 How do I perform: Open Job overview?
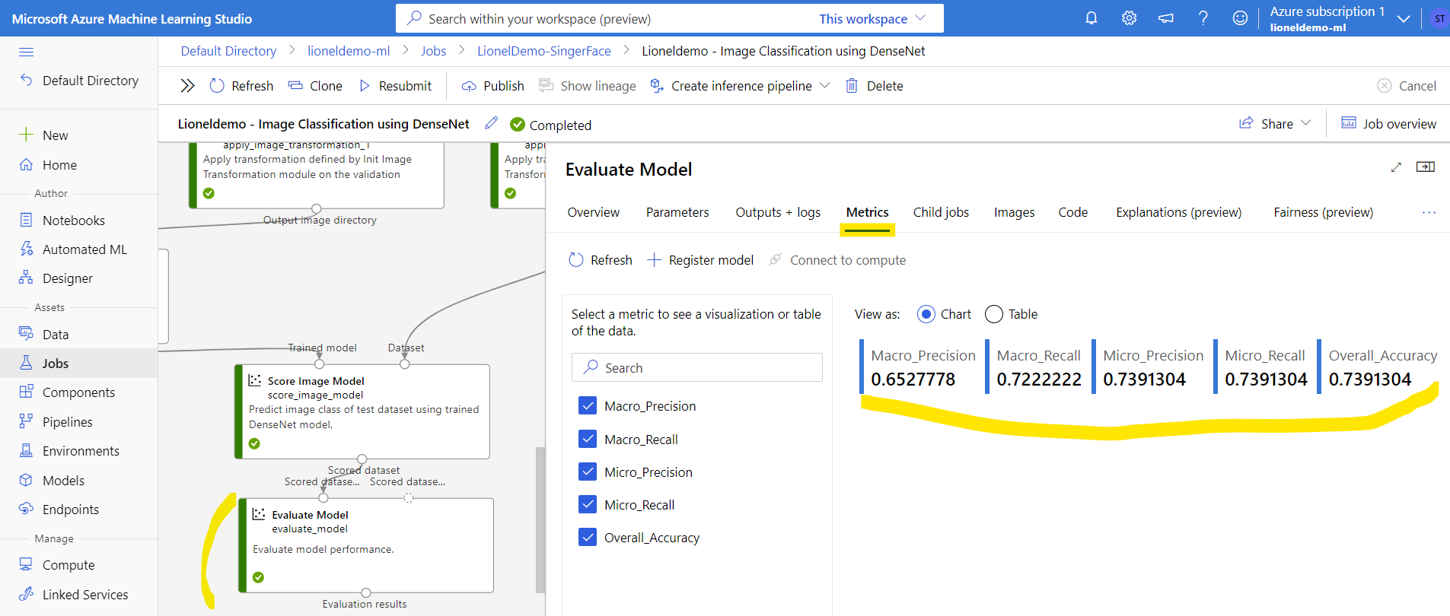coord(1388,123)
